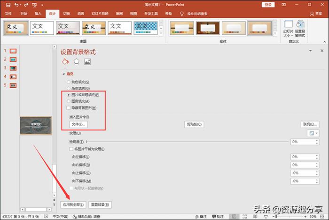The image size is (329, 220).
Task: Select slide 5 thumbnail icon
Action: 13,85
